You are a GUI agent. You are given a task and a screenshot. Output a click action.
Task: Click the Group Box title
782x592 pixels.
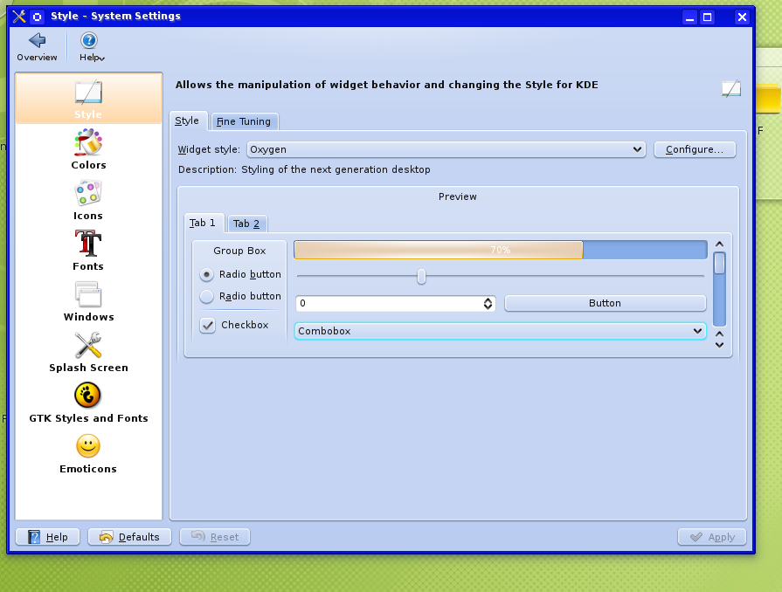tap(239, 251)
